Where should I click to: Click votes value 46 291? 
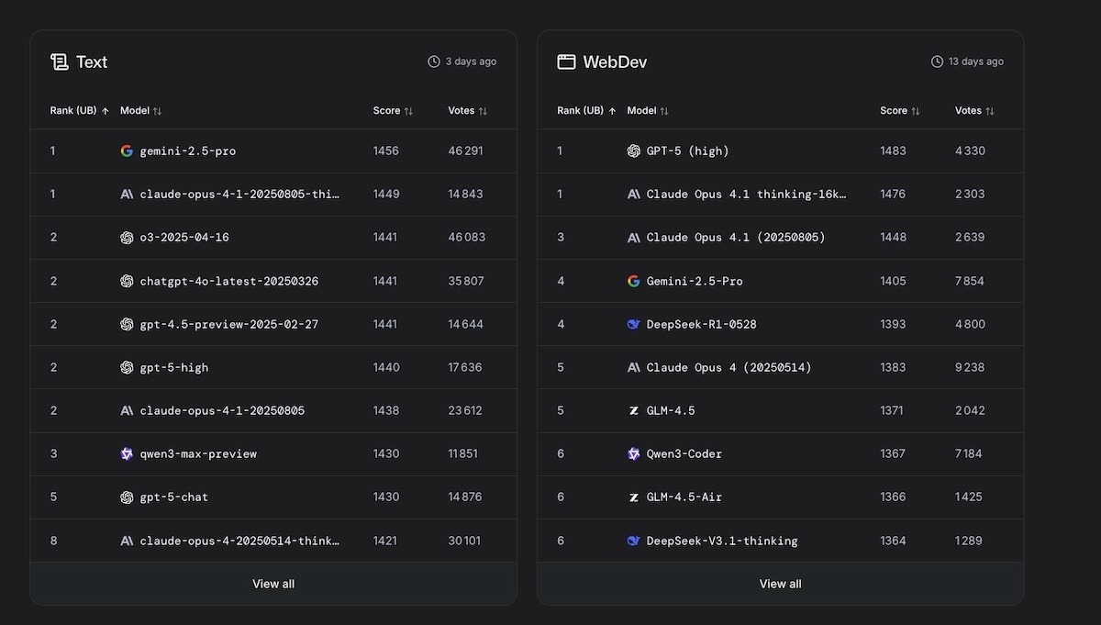pos(465,151)
